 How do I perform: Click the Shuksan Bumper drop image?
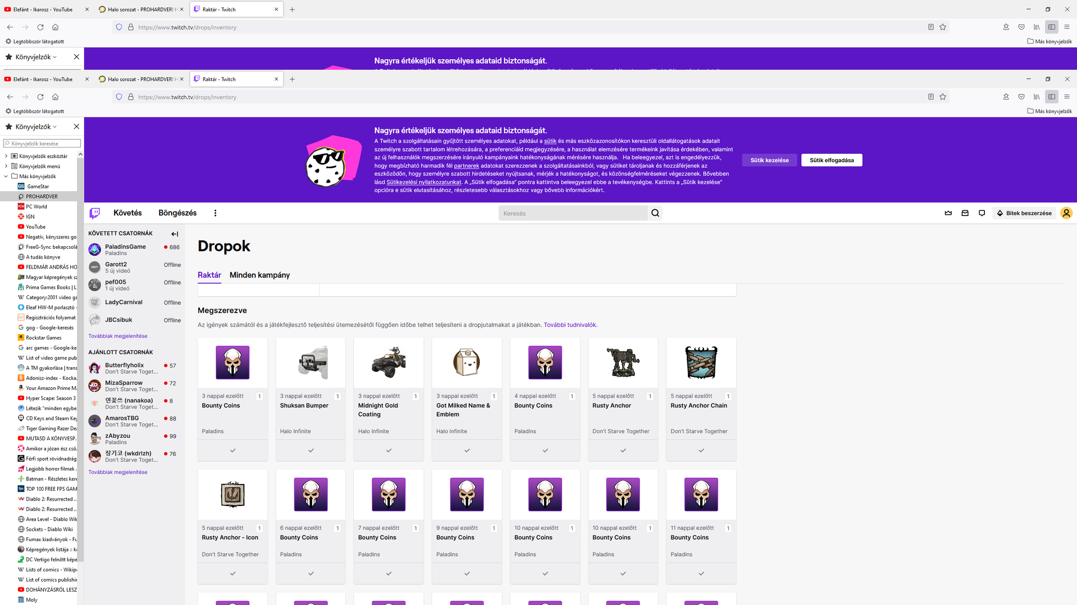coord(310,362)
